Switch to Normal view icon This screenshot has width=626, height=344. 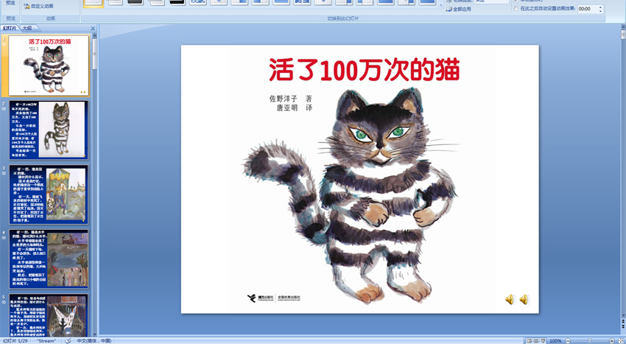click(530, 341)
